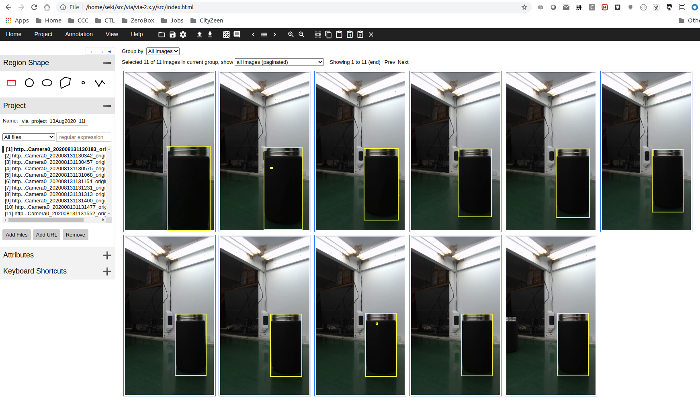This screenshot has width=700, height=402.
Task: Select the polyline region shape tool
Action: tap(100, 83)
